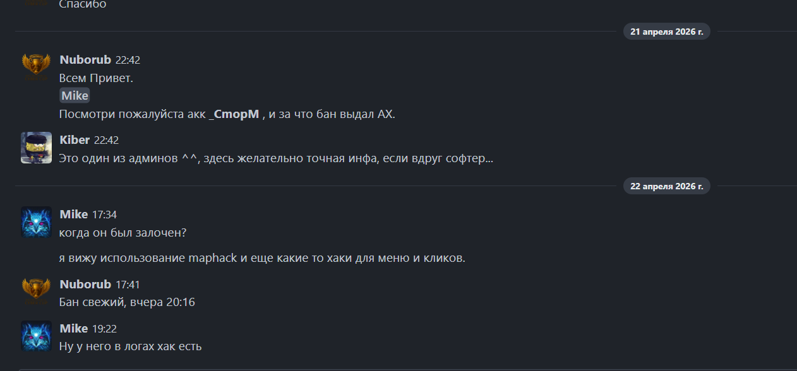Open Kiber's profile avatar

[36, 148]
